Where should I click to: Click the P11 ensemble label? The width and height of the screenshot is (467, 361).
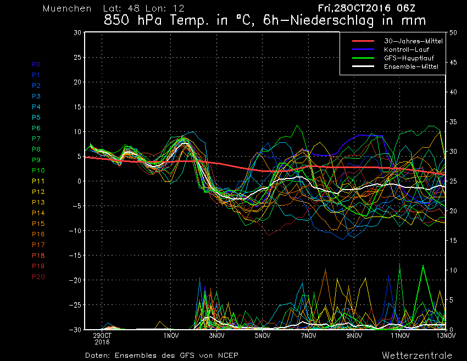38,181
